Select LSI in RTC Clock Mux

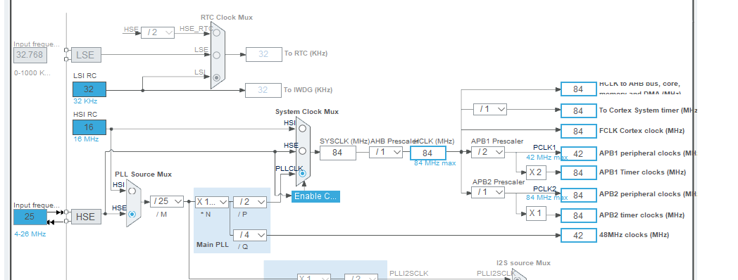click(216, 77)
